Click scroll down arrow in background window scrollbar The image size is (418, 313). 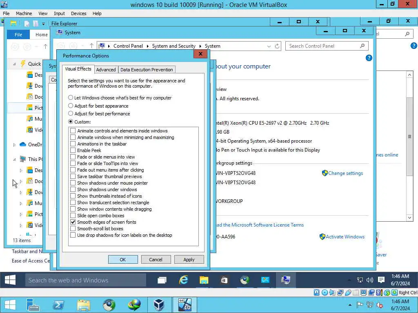(409, 218)
